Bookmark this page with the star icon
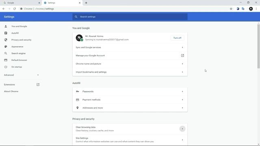 click(231, 9)
